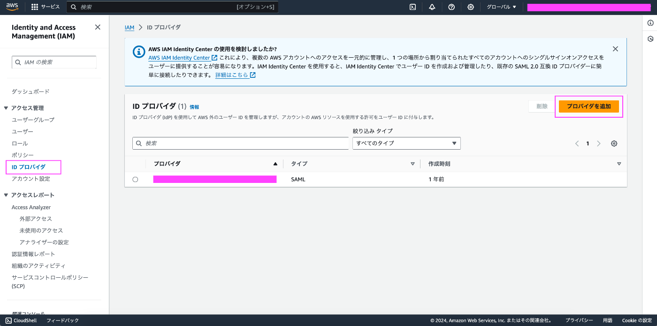Screen dimensions: 657x326
Task: Follow the IAM breadcrumb link
Action: (x=130, y=28)
